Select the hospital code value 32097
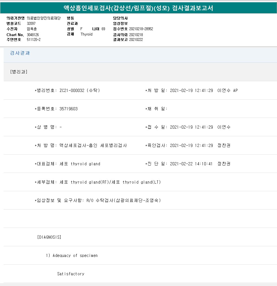 31,23
